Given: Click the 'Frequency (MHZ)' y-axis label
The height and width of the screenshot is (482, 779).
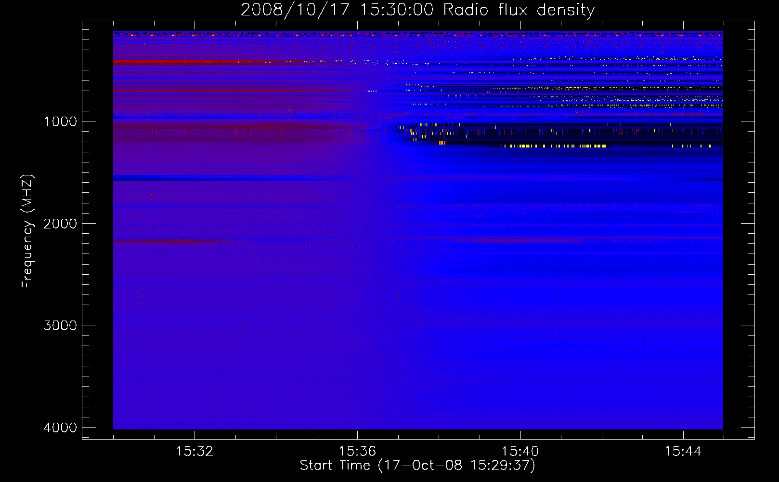Looking at the screenshot, I should click(28, 231).
